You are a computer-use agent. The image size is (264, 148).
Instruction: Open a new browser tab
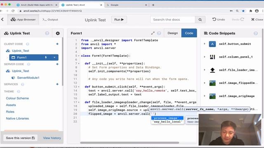tap(153, 5)
